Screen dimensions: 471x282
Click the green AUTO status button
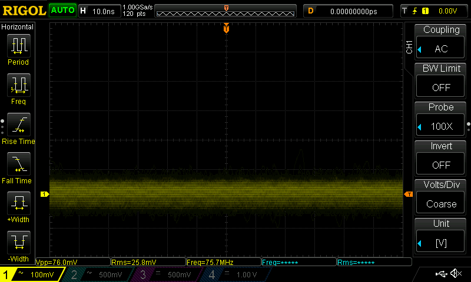pos(62,11)
